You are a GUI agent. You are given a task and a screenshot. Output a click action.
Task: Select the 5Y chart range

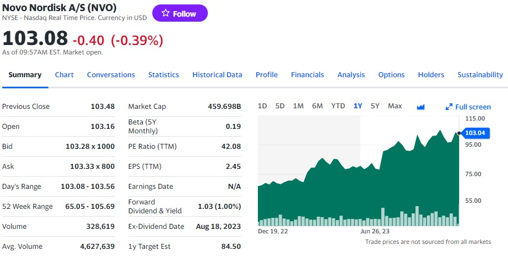tap(375, 106)
